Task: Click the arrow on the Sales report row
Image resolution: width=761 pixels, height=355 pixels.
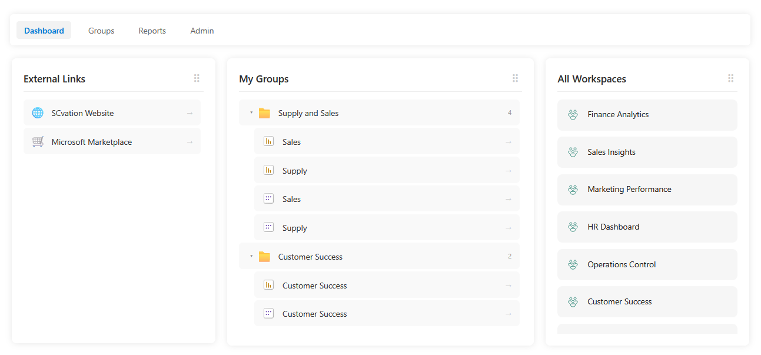Action: click(509, 142)
